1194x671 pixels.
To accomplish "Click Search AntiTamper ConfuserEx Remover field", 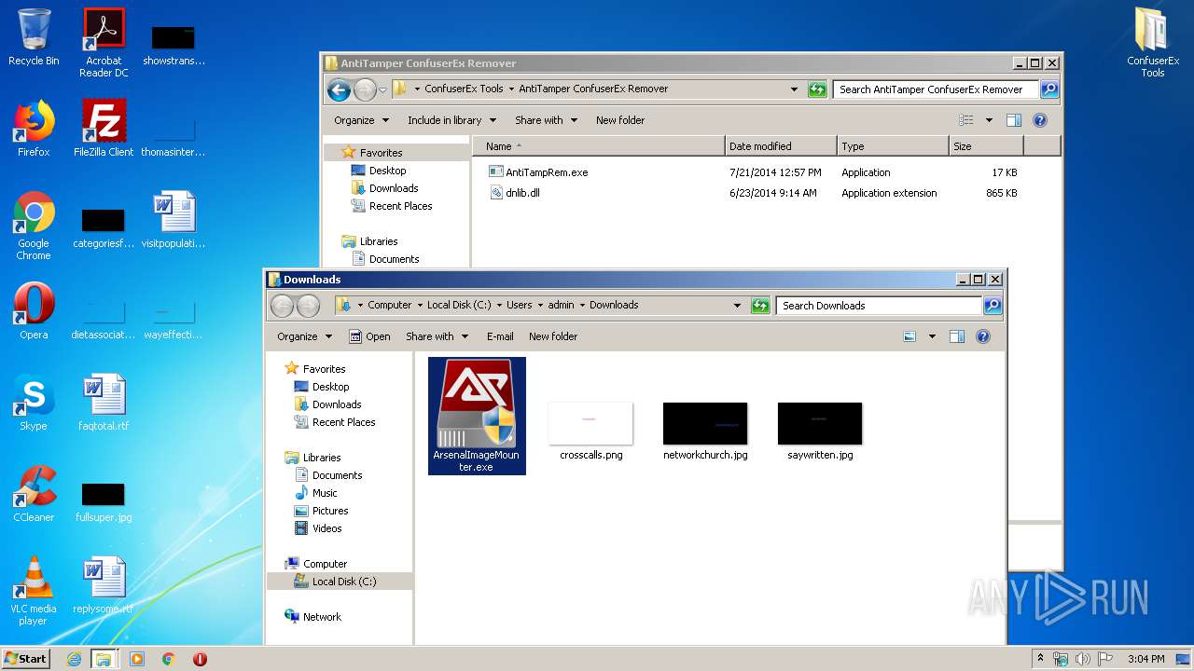I will [x=936, y=89].
